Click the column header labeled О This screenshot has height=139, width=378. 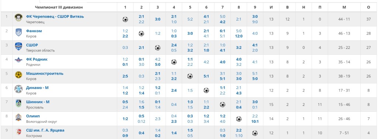click(x=368, y=7)
